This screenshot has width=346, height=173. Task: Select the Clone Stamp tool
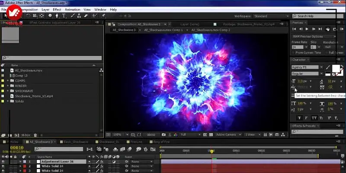pyautogui.click(x=79, y=16)
